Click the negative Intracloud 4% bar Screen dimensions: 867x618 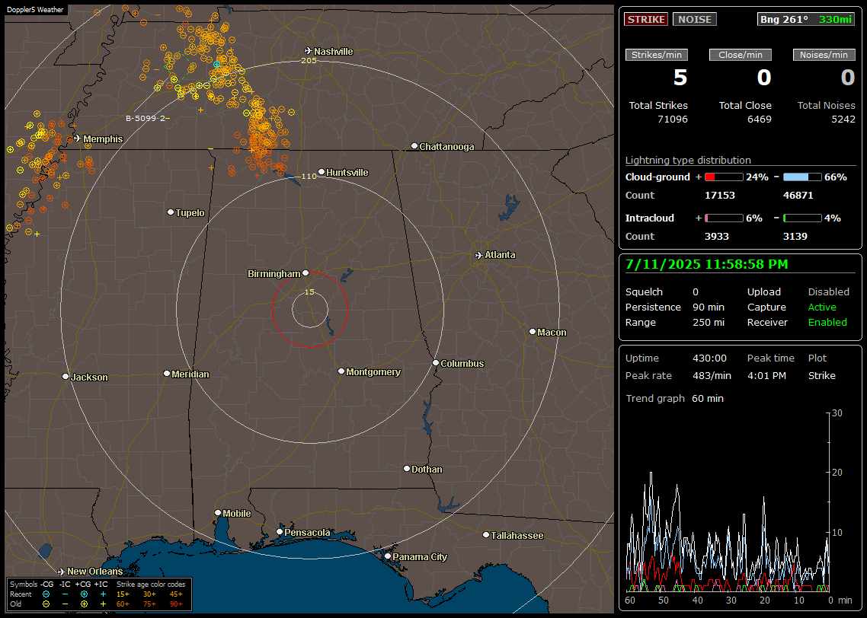(802, 218)
